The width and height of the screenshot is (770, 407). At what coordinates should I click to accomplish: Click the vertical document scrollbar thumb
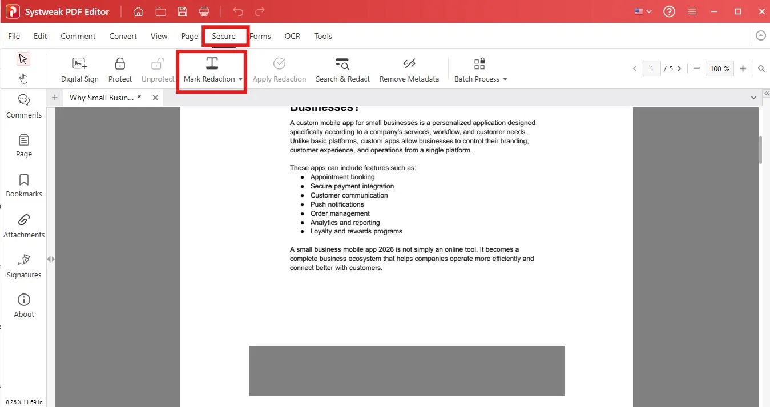761,150
